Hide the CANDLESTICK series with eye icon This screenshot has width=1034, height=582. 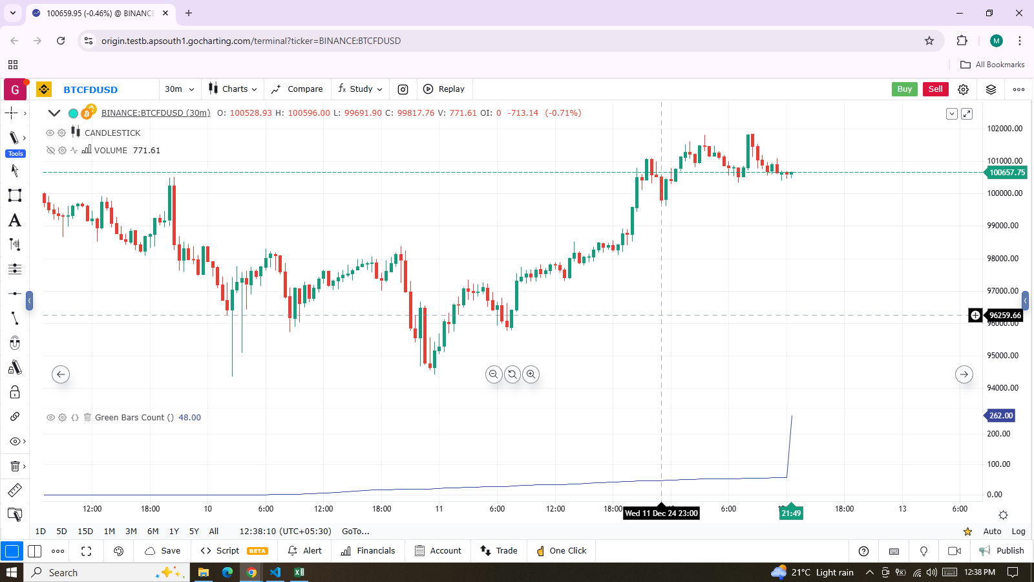50,133
